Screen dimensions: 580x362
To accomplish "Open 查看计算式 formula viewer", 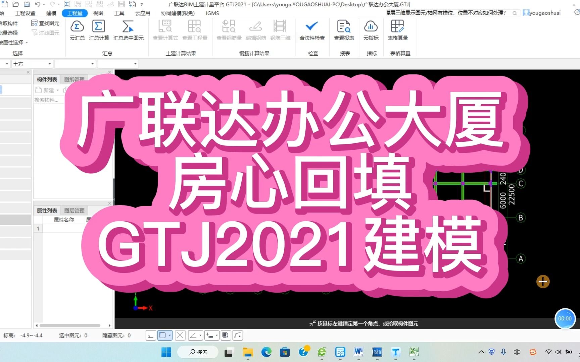I will pyautogui.click(x=165, y=30).
